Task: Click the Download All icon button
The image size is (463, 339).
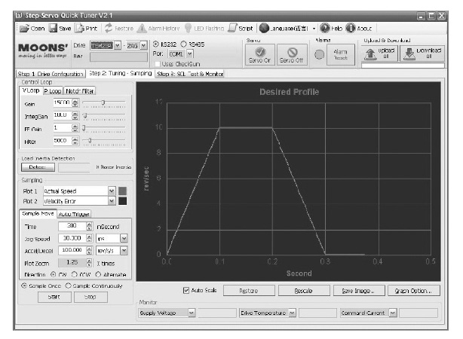Action: point(422,53)
